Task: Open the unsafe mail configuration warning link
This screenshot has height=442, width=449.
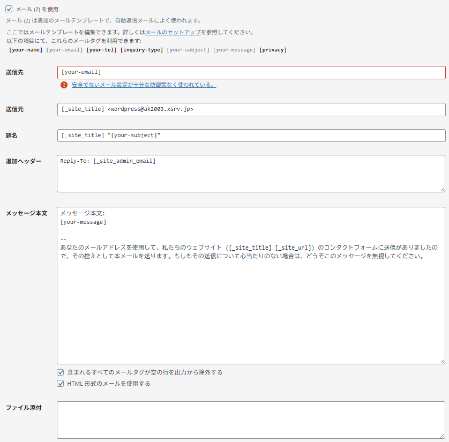Action: point(144,85)
